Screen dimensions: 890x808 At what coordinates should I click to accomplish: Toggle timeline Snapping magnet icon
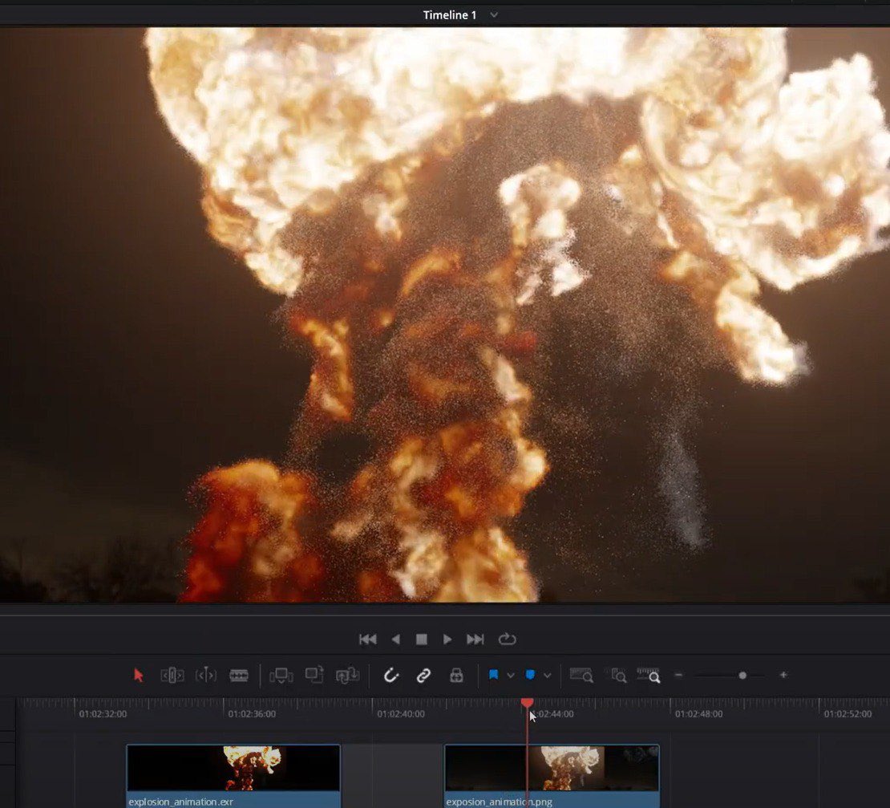point(391,675)
